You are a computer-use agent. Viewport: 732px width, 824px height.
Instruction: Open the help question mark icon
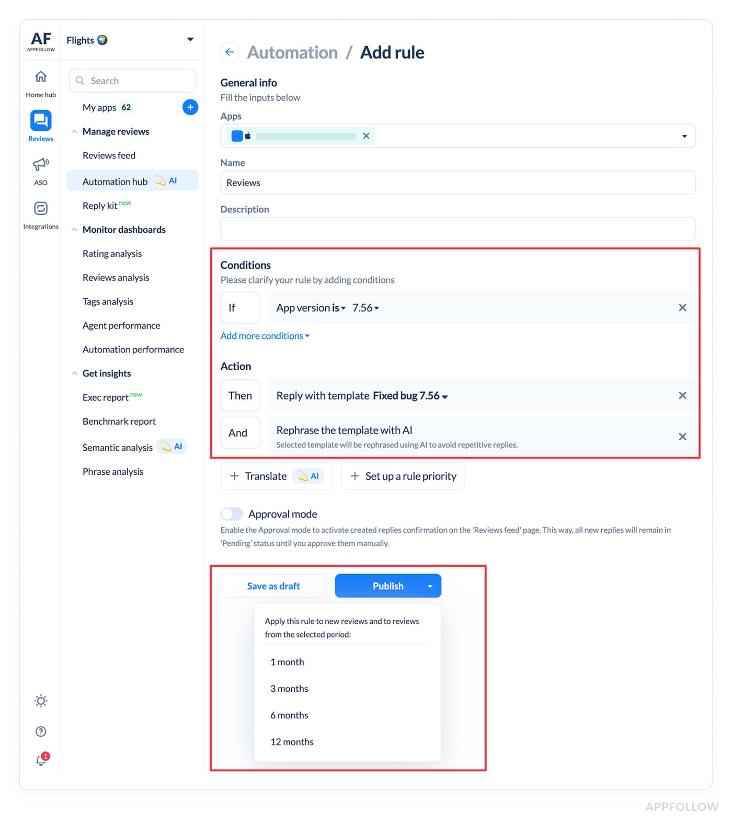pyautogui.click(x=41, y=731)
